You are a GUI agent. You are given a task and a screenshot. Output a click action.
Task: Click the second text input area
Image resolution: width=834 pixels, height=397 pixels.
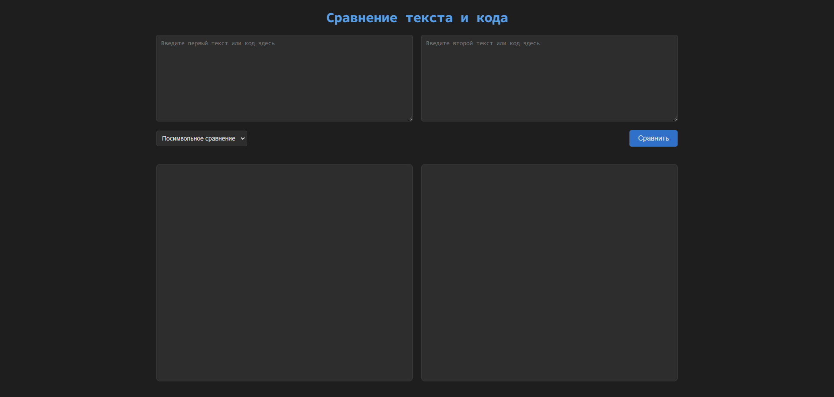(x=549, y=78)
